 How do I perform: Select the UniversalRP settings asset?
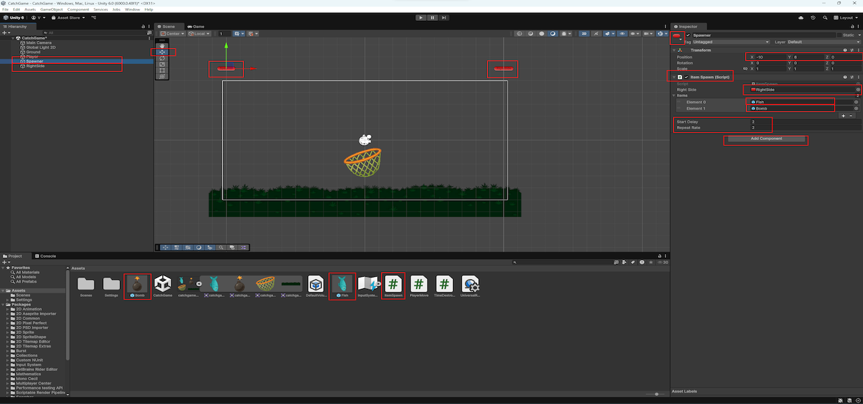470,287
